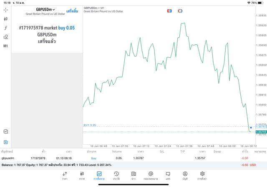The image size is (267, 187).
Task: Select the การซื้อขาย (Trade) tab
Action: coord(99,176)
